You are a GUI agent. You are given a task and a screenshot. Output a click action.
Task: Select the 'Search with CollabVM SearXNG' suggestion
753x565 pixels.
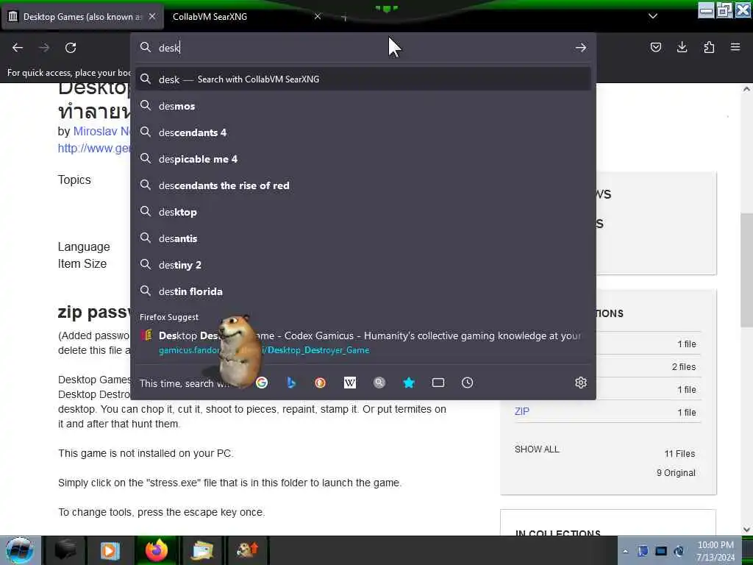tap(363, 79)
